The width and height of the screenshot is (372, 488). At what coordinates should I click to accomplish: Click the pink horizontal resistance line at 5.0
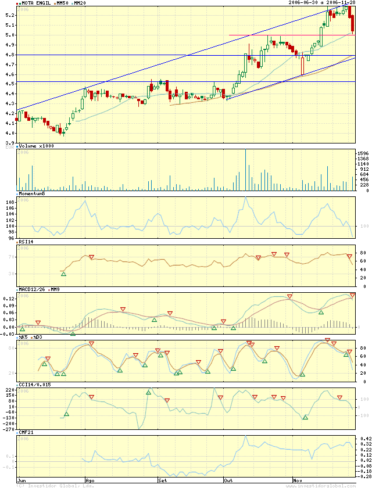(292, 35)
